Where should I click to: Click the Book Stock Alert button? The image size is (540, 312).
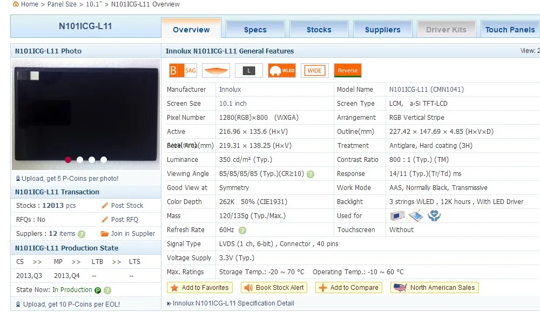pyautogui.click(x=274, y=288)
